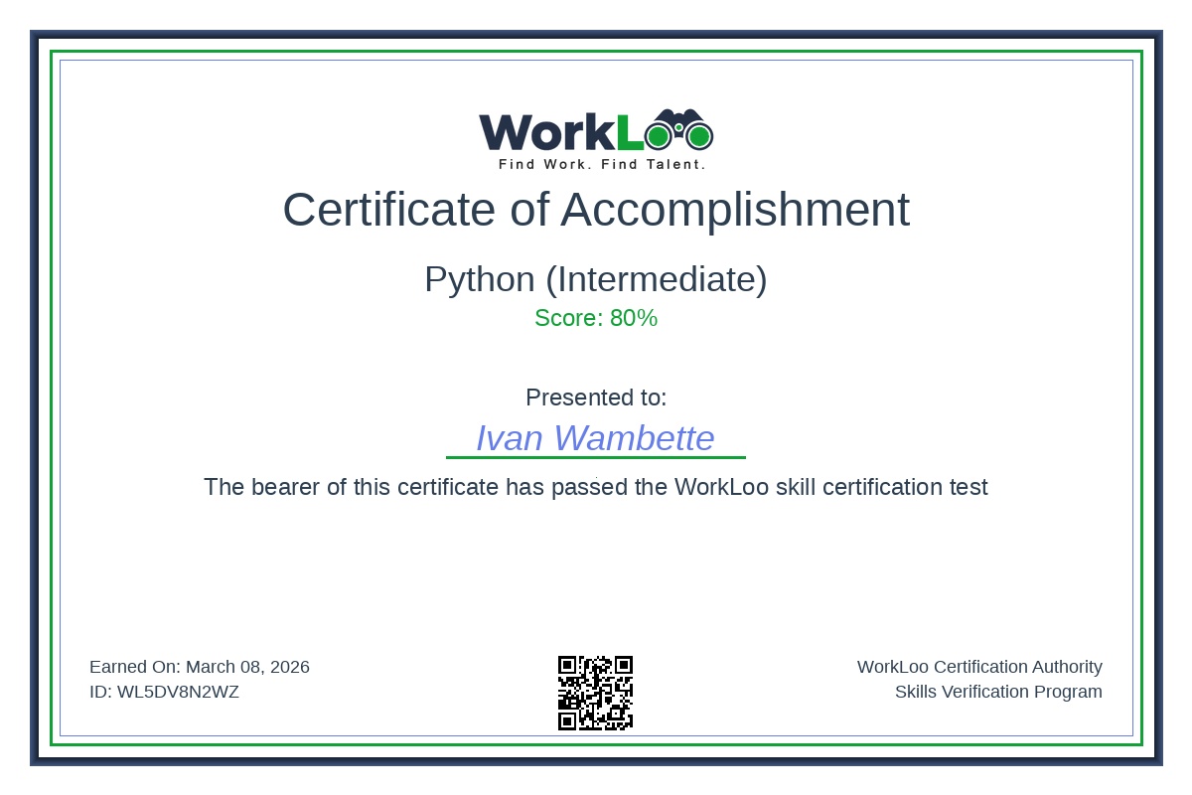1192x795 pixels.
Task: Click the QR code at the bottom
Action: [596, 693]
